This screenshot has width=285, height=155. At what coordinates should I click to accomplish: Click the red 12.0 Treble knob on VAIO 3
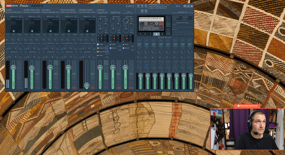pos(126,21)
